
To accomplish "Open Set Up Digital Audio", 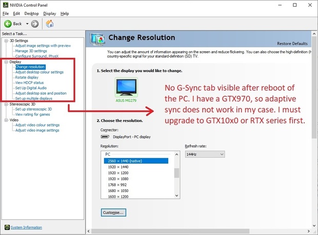I will 31,88.
